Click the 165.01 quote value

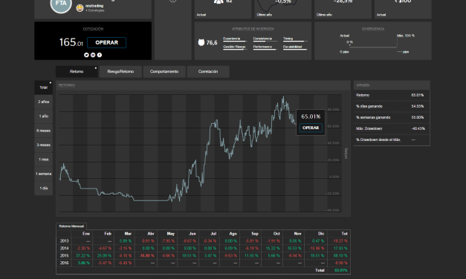[x=71, y=42]
